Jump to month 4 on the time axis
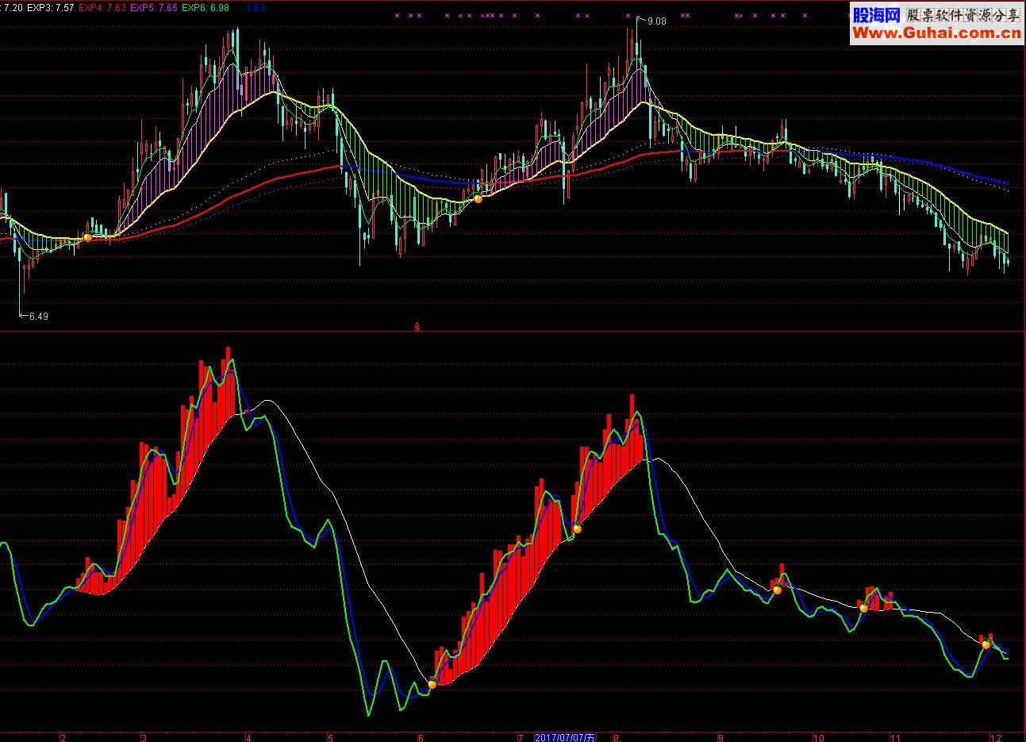The width and height of the screenshot is (1026, 742). [x=248, y=737]
